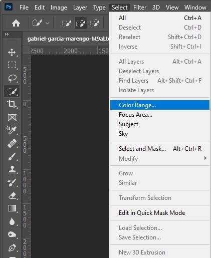This screenshot has width=211, height=258.
Task: Select the Quick Selection tool in toolbar
Action: coord(12,91)
